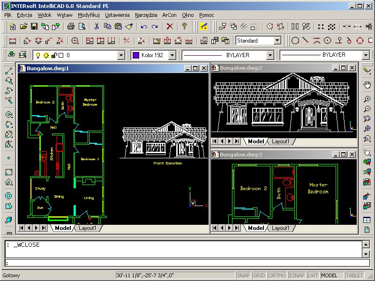Open the Standard dimension style dropdown
Image resolution: width=375 pixels, height=281 pixels.
pyautogui.click(x=277, y=41)
